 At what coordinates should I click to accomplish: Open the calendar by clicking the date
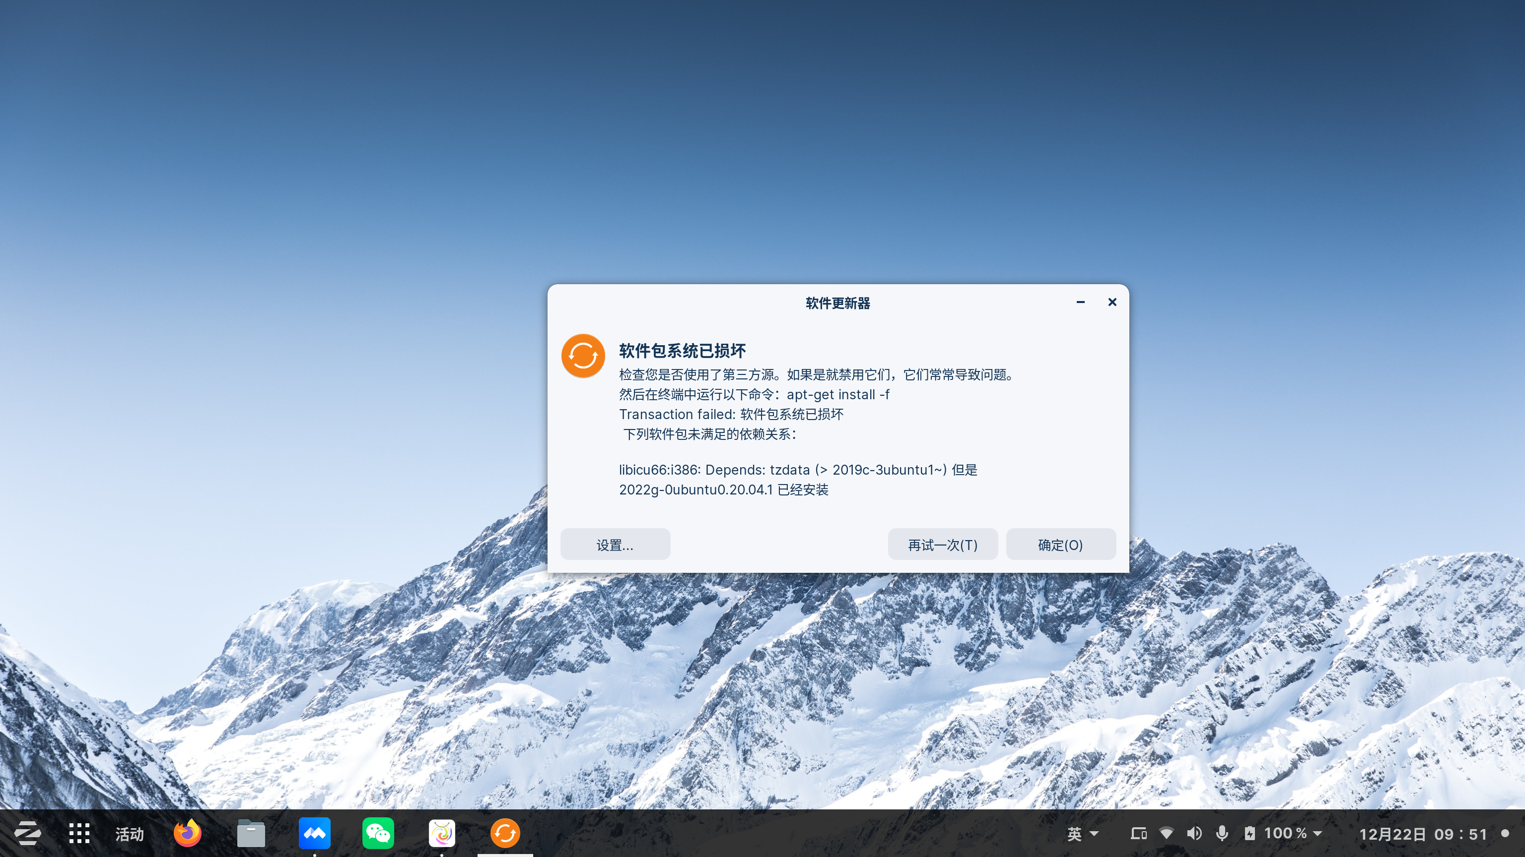(1420, 833)
